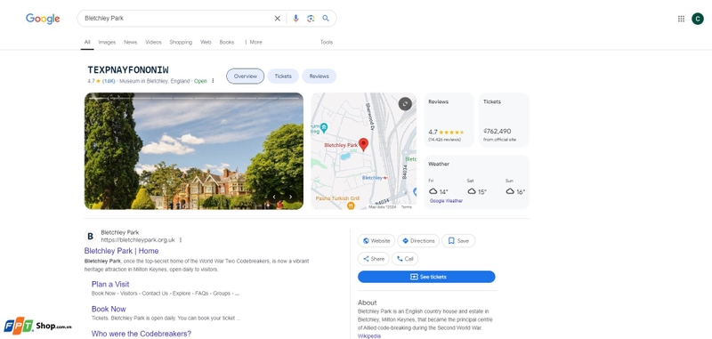Show previous photo in carousel
The image size is (712, 339).
click(274, 197)
